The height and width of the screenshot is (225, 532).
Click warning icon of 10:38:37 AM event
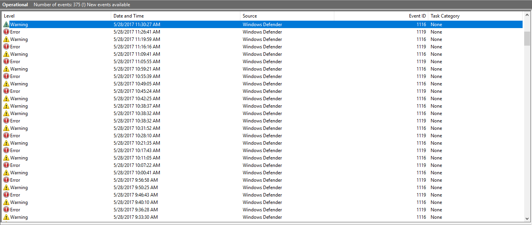(6, 106)
